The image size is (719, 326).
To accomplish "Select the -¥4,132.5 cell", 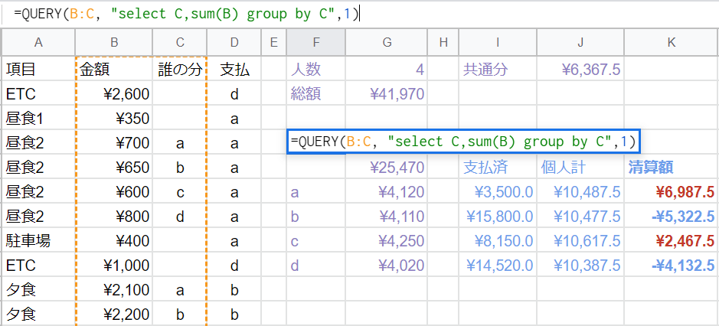I will click(x=672, y=265).
